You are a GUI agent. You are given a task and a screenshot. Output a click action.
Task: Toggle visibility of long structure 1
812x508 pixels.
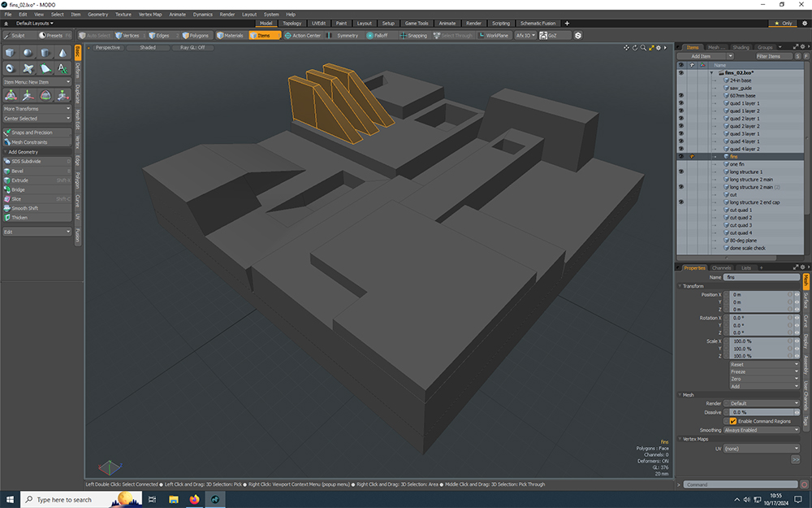(x=681, y=172)
